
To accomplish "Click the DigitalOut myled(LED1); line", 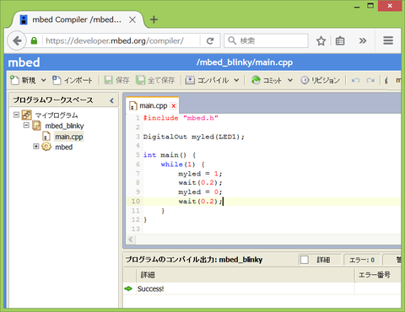I will [x=194, y=137].
